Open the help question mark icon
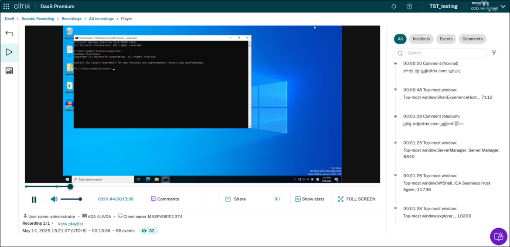The width and height of the screenshot is (510, 247). (x=409, y=7)
